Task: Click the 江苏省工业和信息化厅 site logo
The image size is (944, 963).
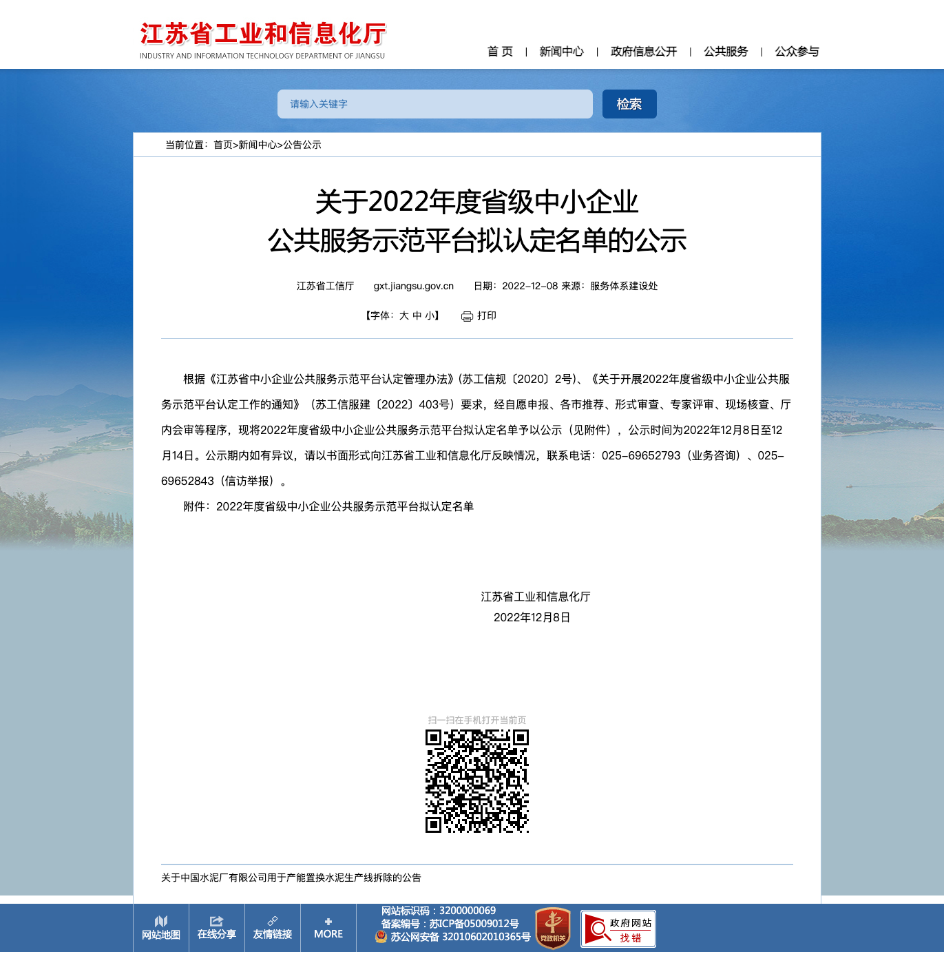Action: [262, 41]
